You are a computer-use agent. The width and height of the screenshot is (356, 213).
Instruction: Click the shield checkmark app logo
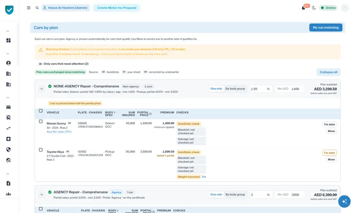pyautogui.click(x=9, y=10)
